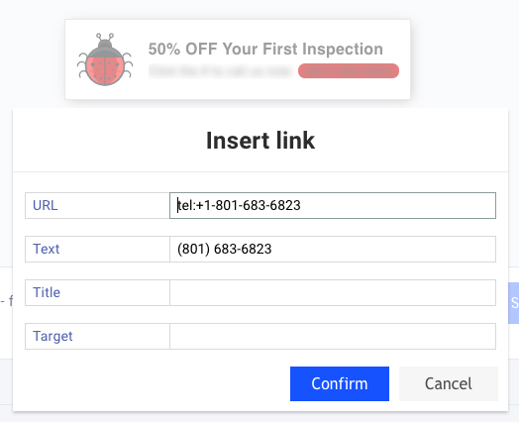Viewport: 519px width, 422px height.
Task: Click the Title field label
Action: (x=47, y=293)
